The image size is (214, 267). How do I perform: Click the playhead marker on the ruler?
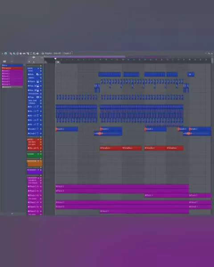point(55,59)
